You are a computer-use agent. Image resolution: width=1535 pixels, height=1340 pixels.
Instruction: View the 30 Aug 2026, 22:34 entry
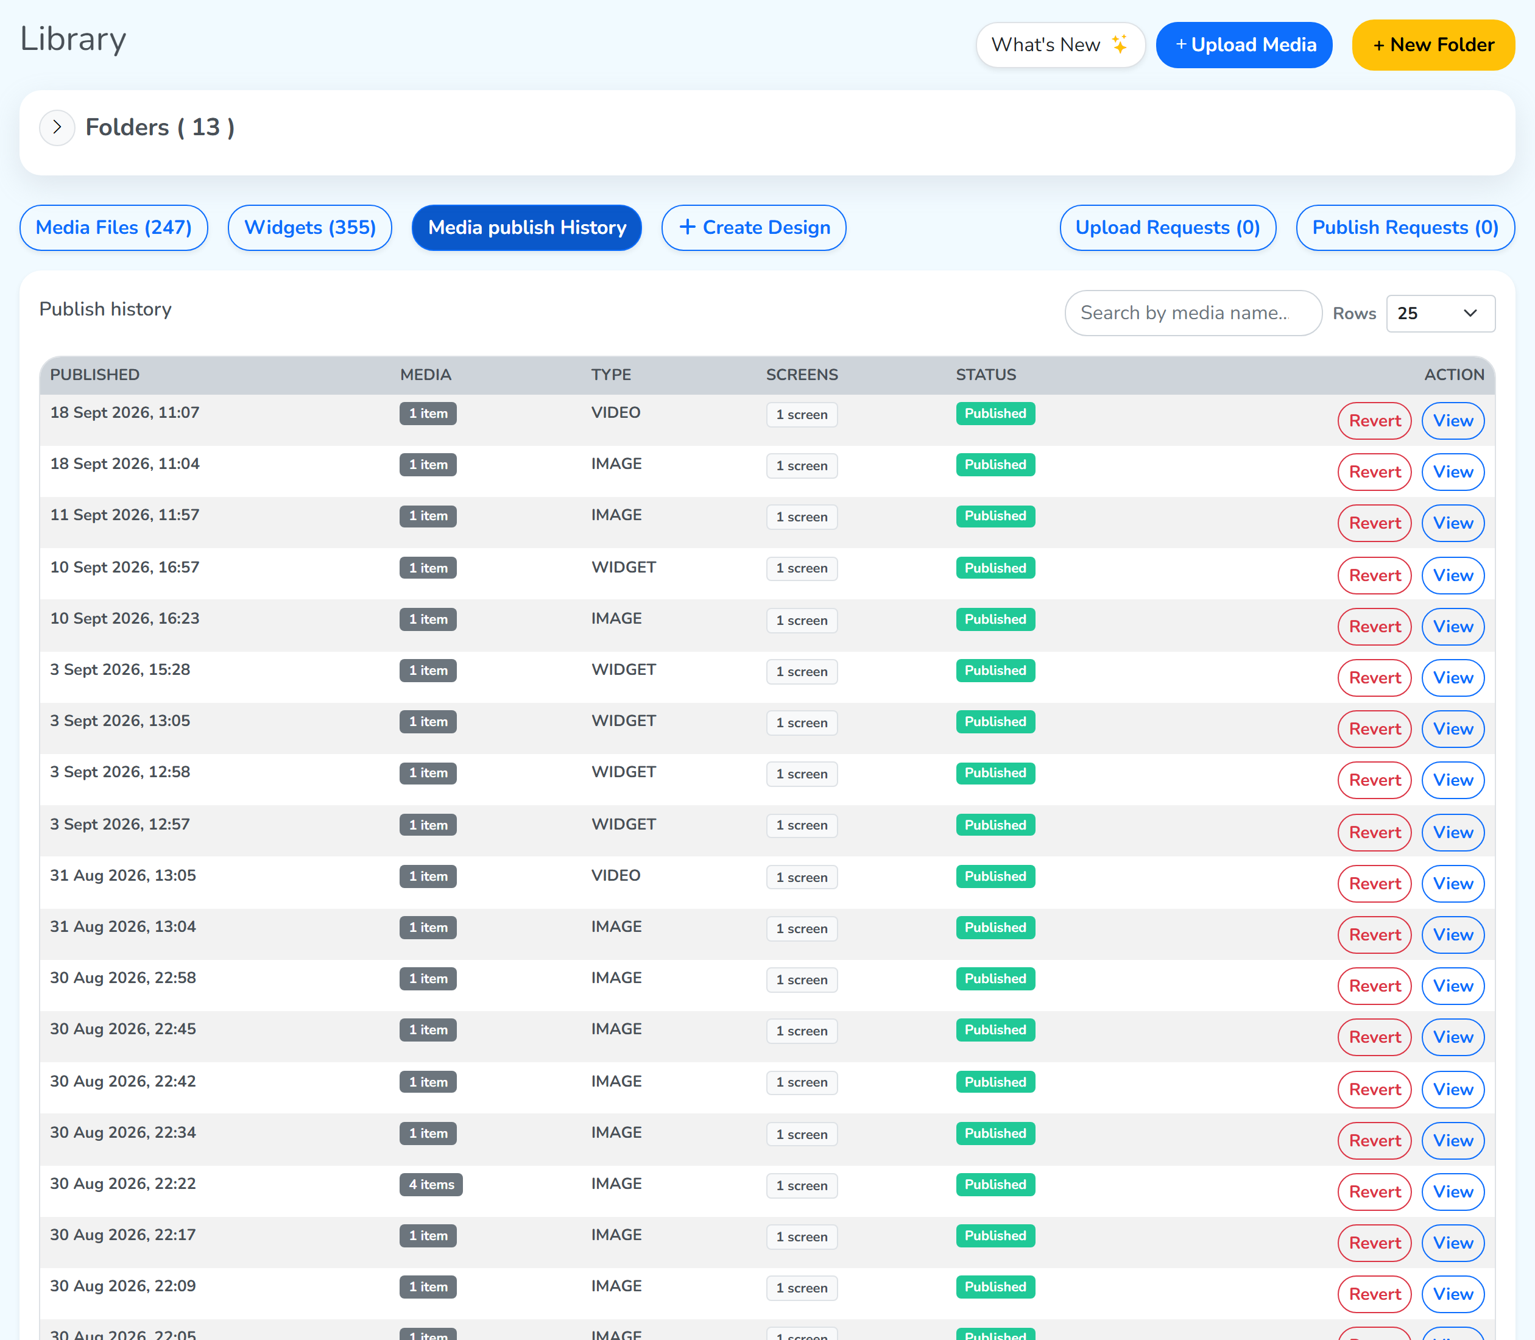tap(1453, 1141)
